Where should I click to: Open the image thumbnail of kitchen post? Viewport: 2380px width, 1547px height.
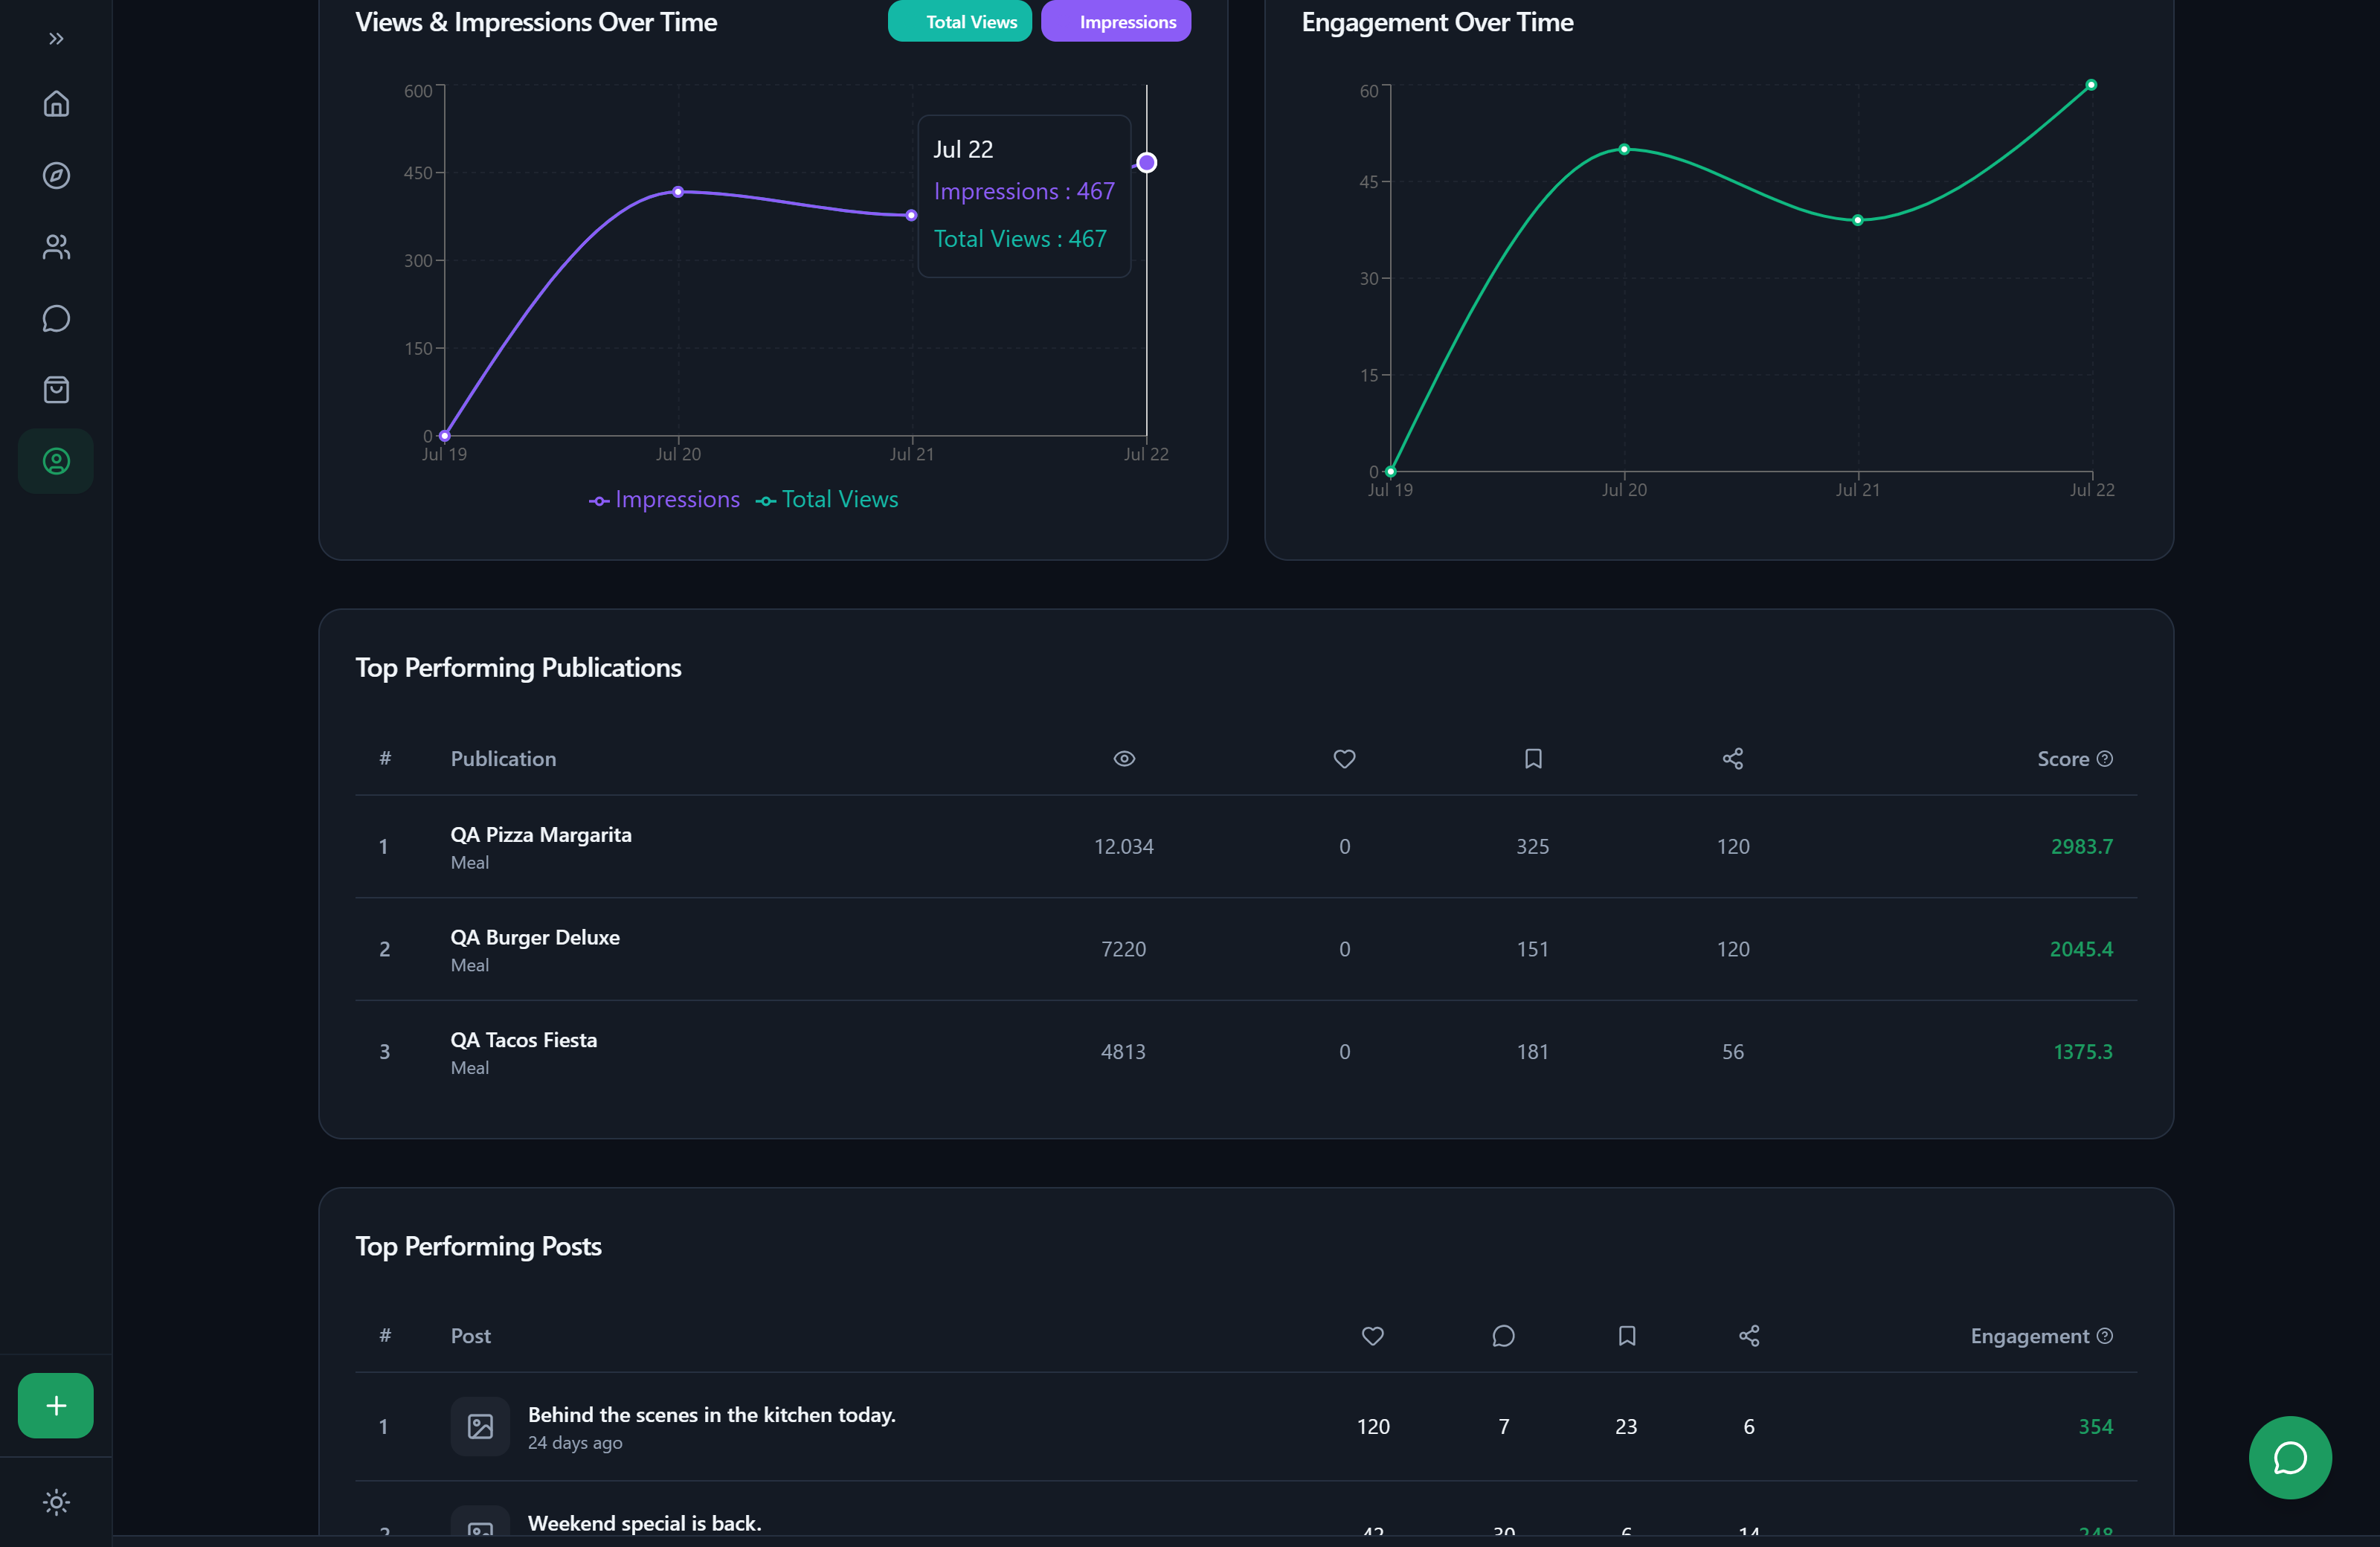coord(480,1427)
